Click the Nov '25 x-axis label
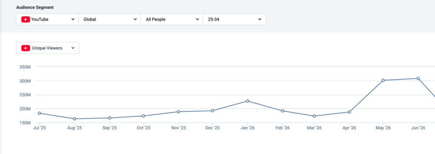Screen dimensions: 435x154 point(178,128)
